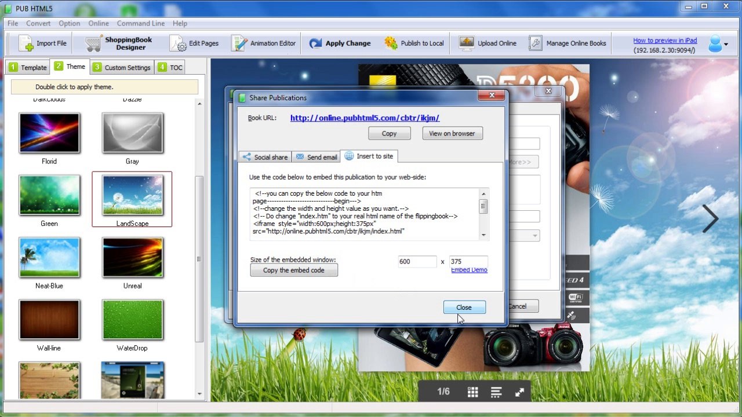The width and height of the screenshot is (742, 417).
Task: Open the How to preview in iPad link
Action: (665, 41)
